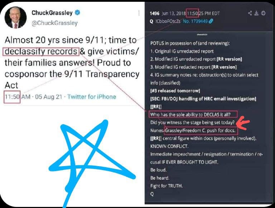Screen dimensions: 275x208
Task: Open the @ChuckGrassley handle link
Action: click(54, 23)
